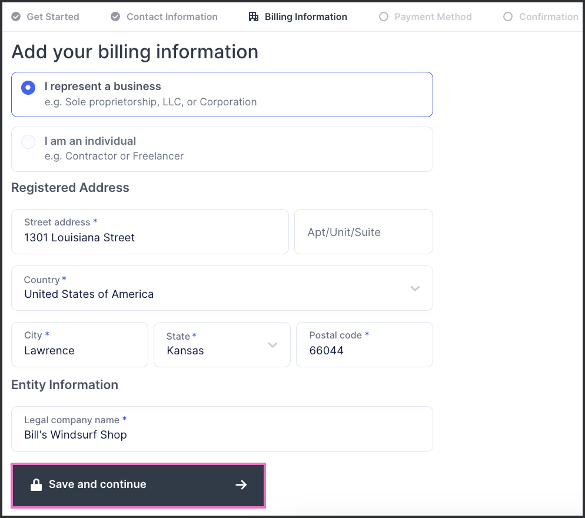The height and width of the screenshot is (518, 585).
Task: Click 'e.g. Sole proprietorship, LLC, or Corporation' text
Action: pos(151,102)
